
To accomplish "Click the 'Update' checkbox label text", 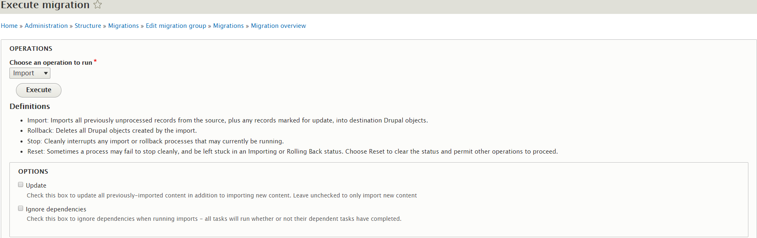I will [36, 186].
